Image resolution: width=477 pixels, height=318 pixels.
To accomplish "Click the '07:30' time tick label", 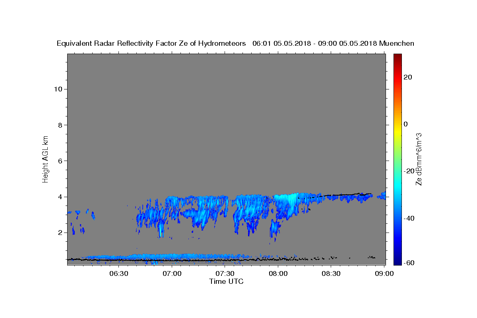I will tap(225, 273).
